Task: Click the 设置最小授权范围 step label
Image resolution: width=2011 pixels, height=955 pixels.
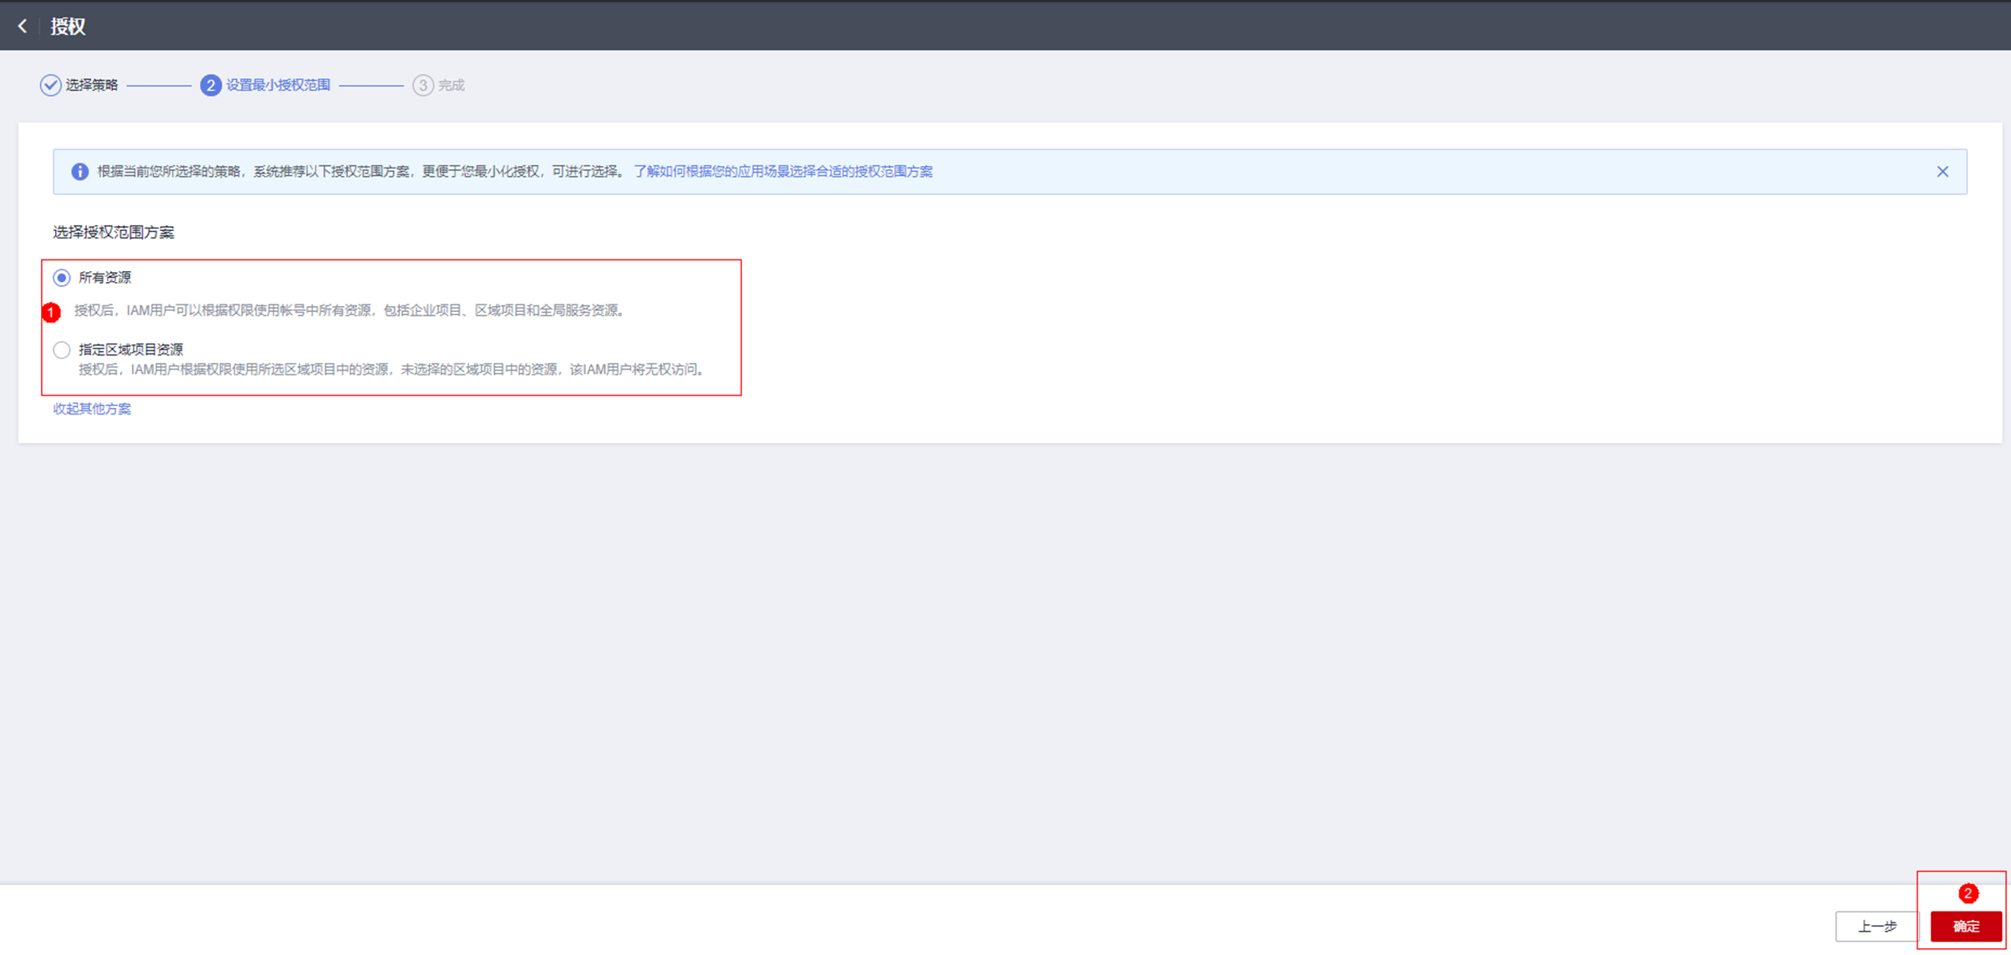Action: (278, 85)
